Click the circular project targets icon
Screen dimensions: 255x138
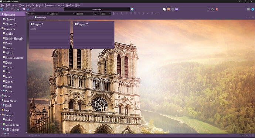[132, 10]
